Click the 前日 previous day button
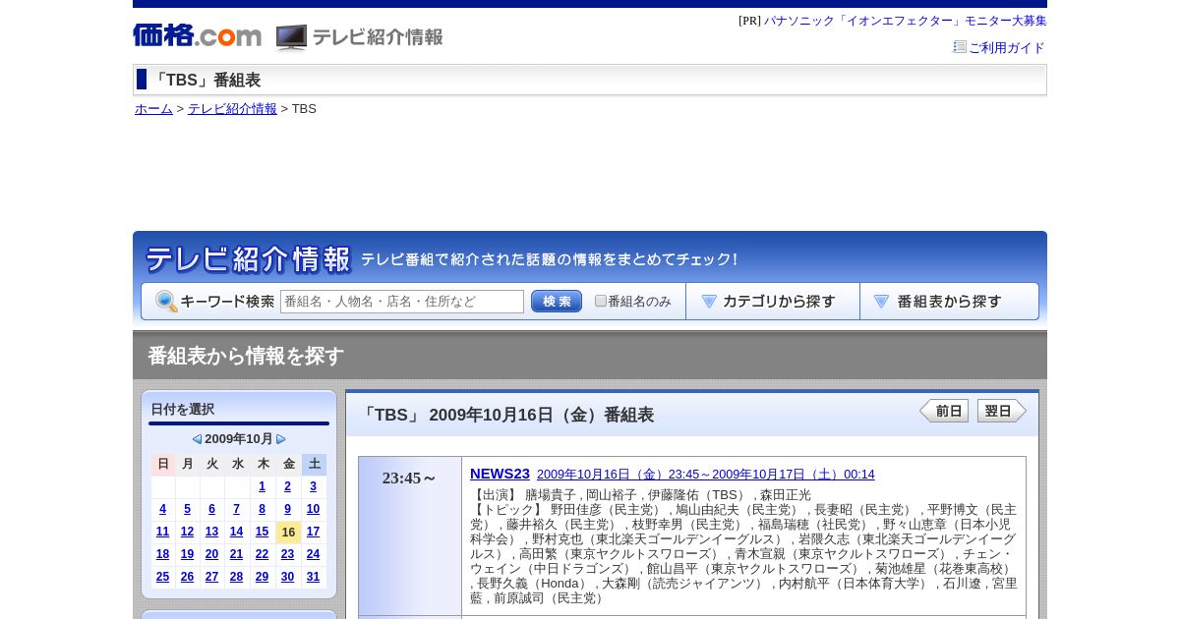The height and width of the screenshot is (619, 1180). tap(944, 411)
